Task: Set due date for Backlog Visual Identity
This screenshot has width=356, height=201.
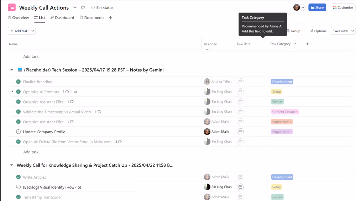Action: 240,187
